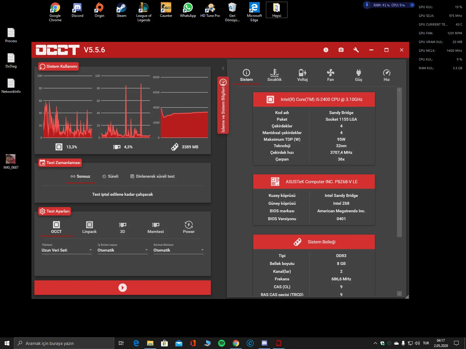
Task: Select the Discord desktop shortcut
Action: tap(77, 10)
